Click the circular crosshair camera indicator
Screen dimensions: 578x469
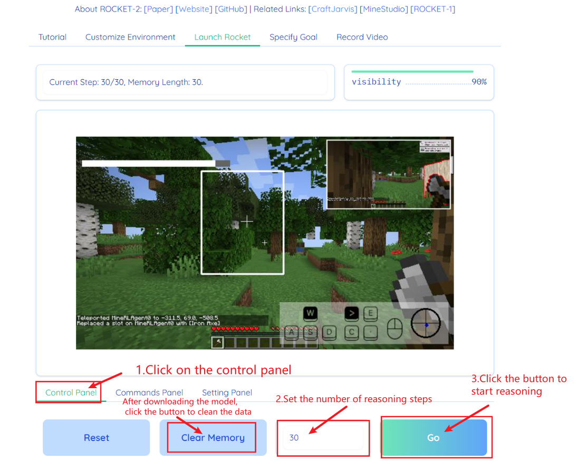[x=426, y=323]
